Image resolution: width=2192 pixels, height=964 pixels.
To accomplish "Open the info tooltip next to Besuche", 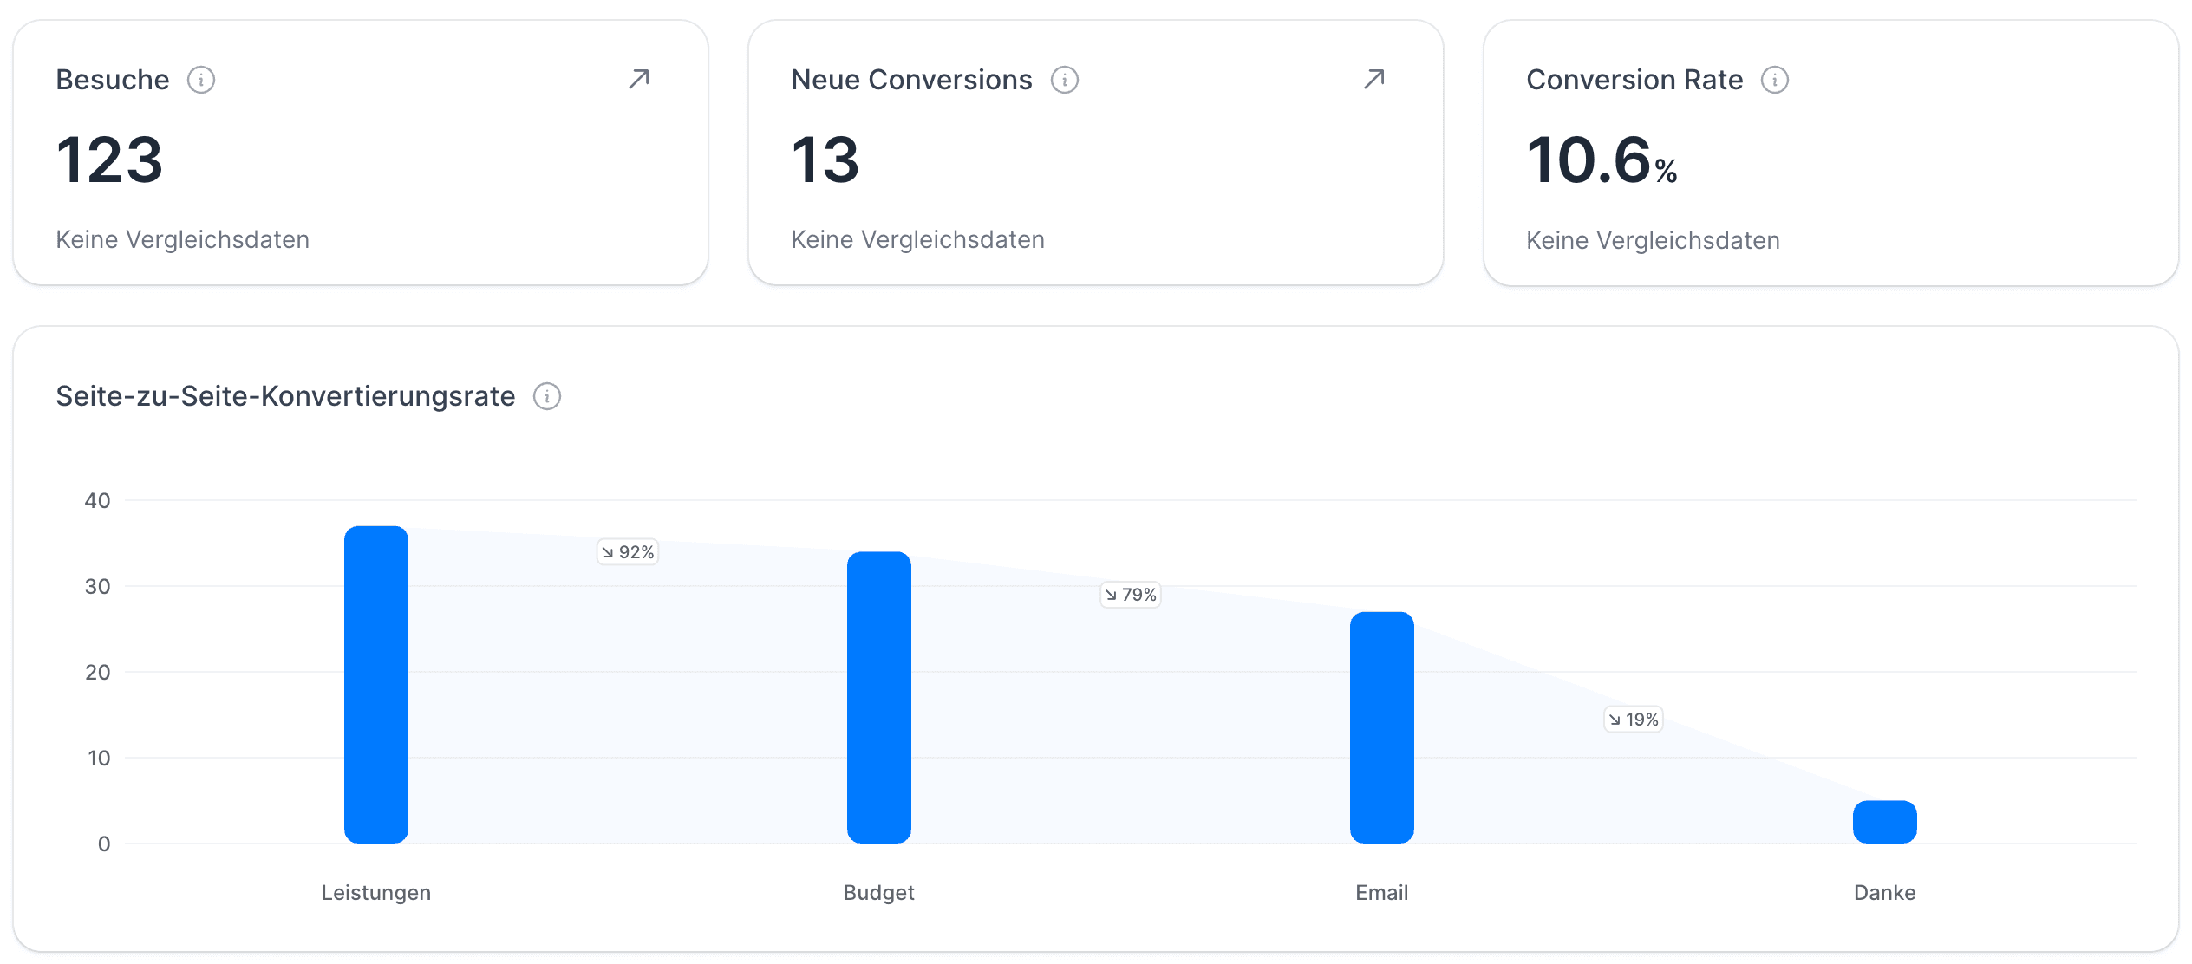I will pos(202,79).
